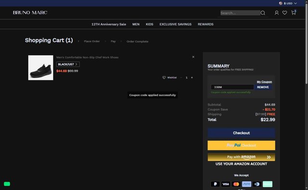Open the REWARDS menu
The width and height of the screenshot is (308, 190).
(205, 24)
